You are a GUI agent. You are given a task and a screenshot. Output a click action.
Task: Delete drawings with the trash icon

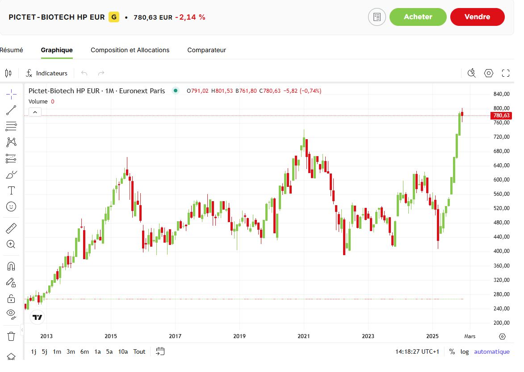coord(11,336)
